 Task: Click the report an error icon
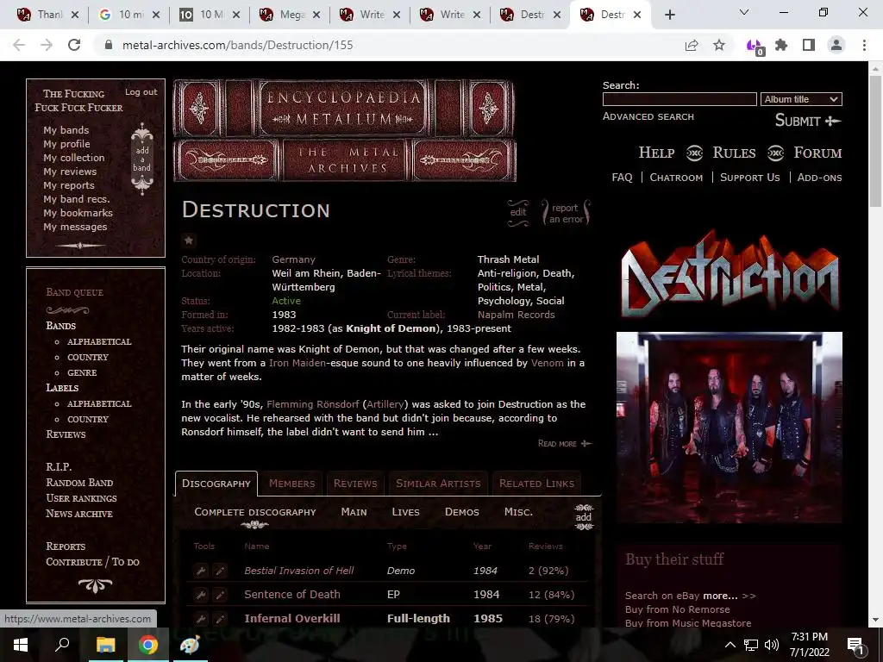point(566,213)
